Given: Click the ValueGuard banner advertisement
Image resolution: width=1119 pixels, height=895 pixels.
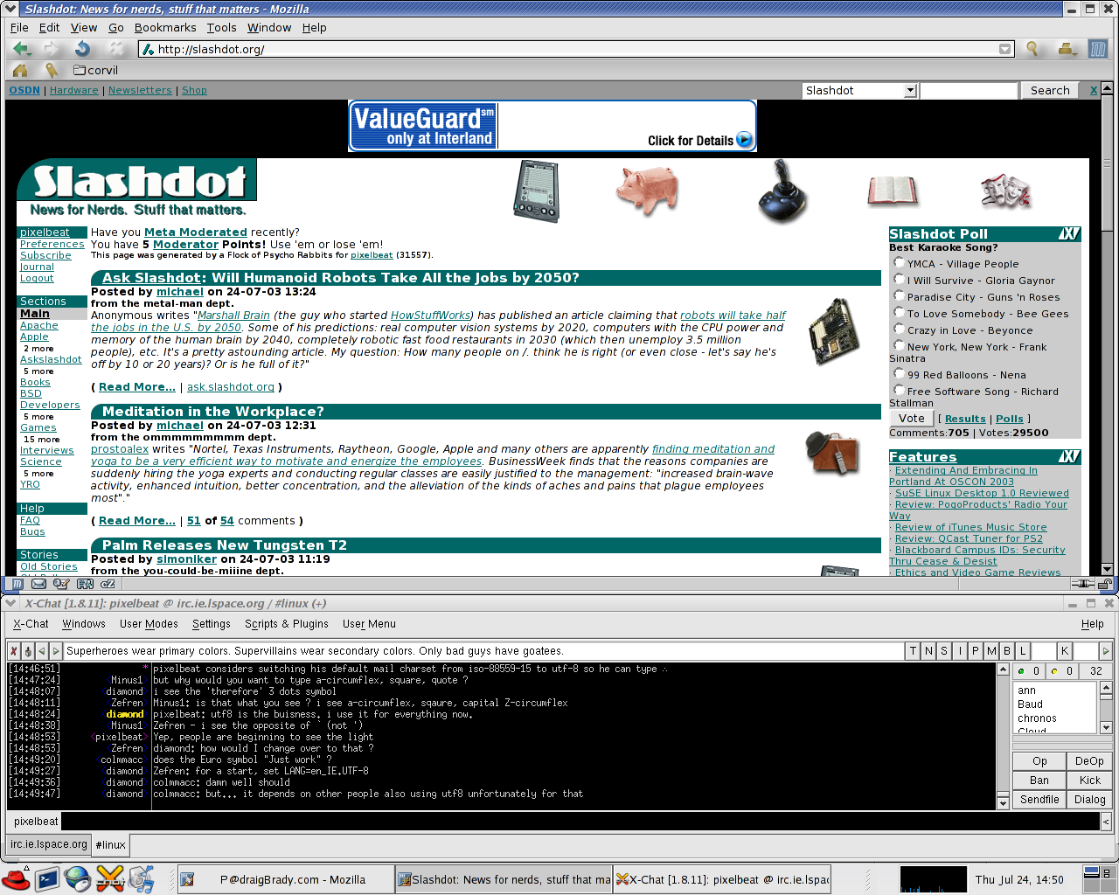Looking at the screenshot, I should coord(553,126).
